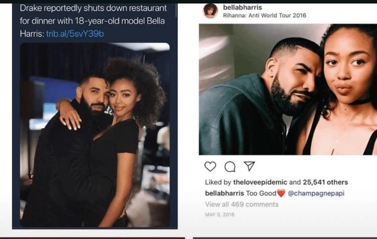The height and width of the screenshot is (239, 377).
Task: Open comments via the speech bubble icon
Action: (x=230, y=166)
